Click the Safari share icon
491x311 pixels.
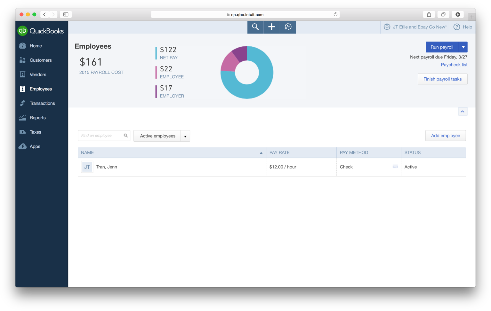coord(429,14)
